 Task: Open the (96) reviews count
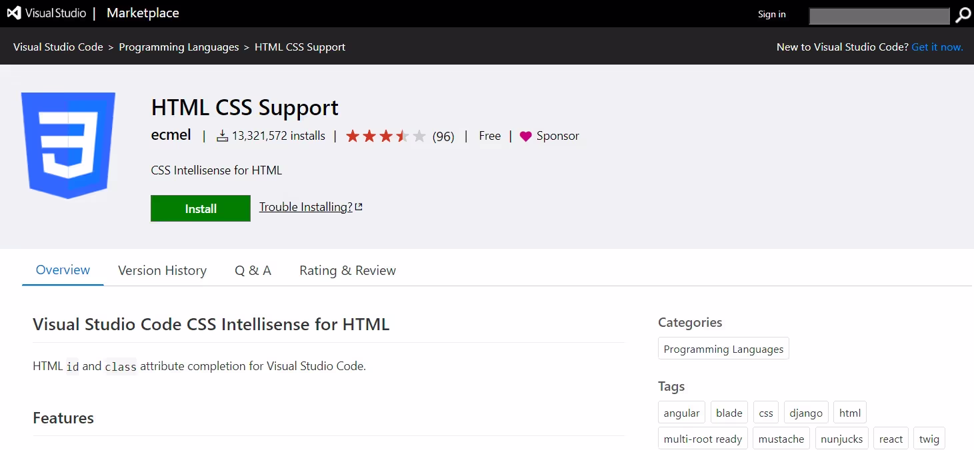pos(443,136)
